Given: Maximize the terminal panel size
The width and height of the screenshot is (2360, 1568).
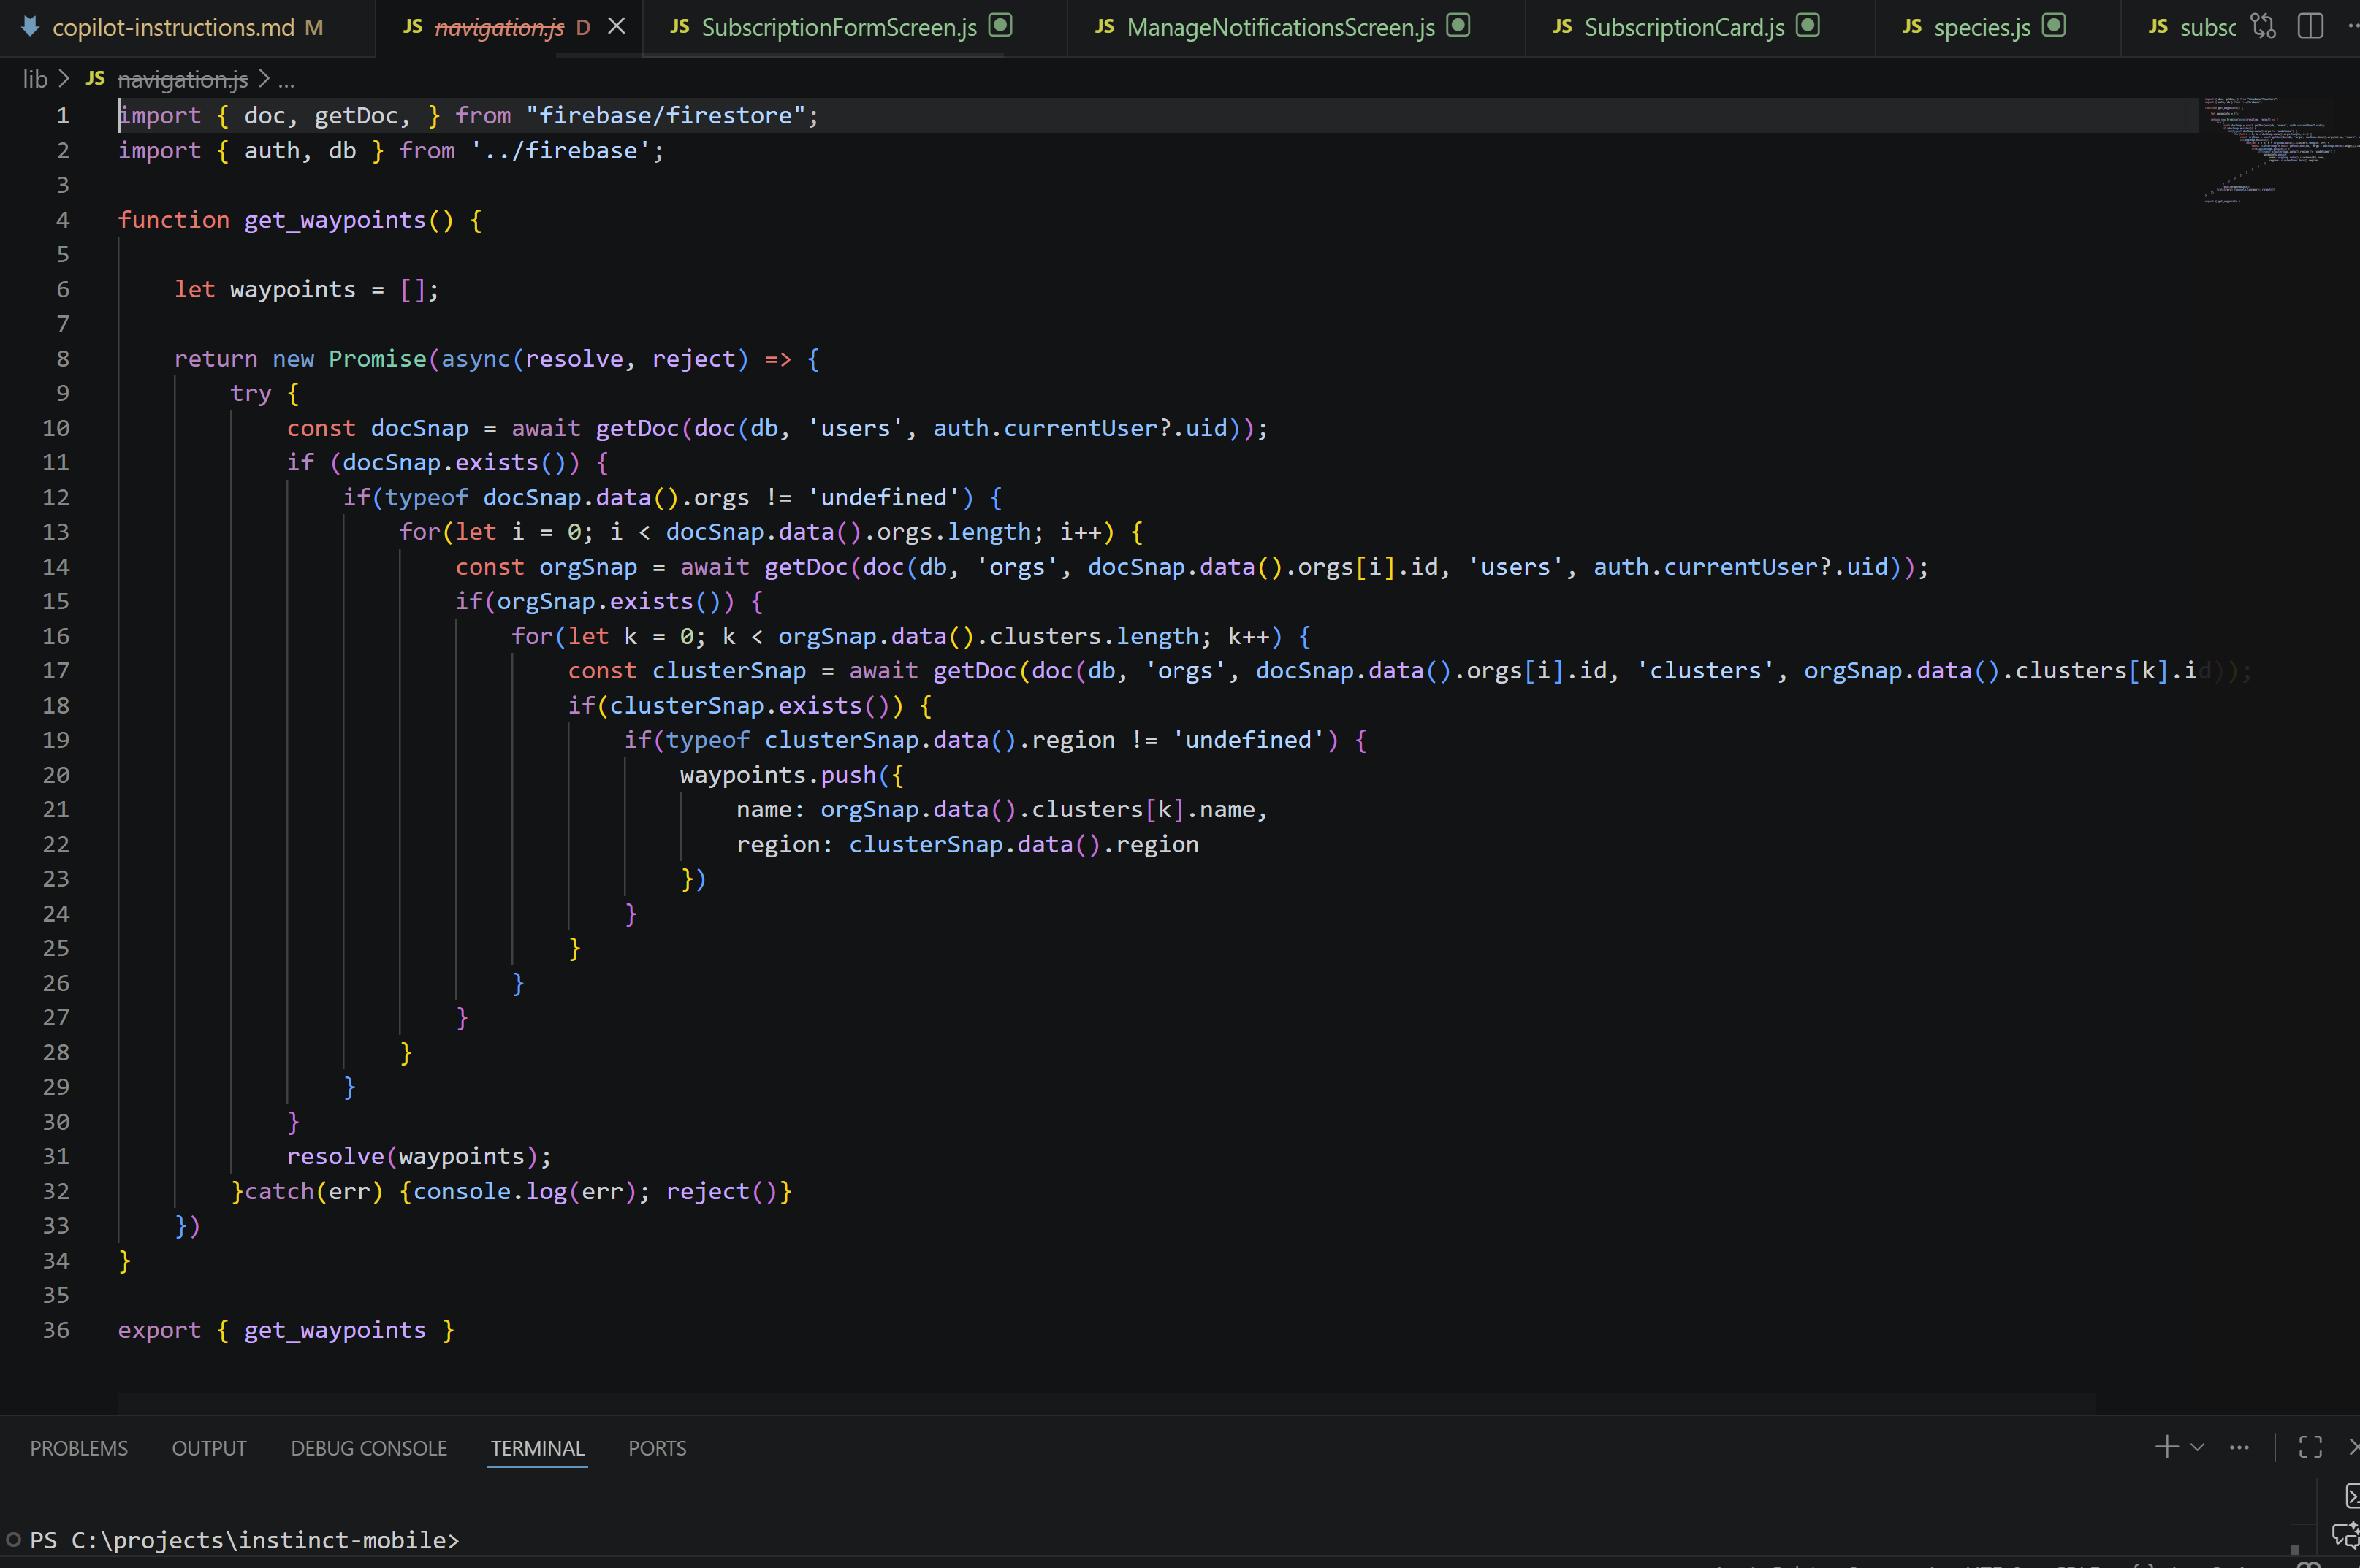Looking at the screenshot, I should coord(2310,1447).
